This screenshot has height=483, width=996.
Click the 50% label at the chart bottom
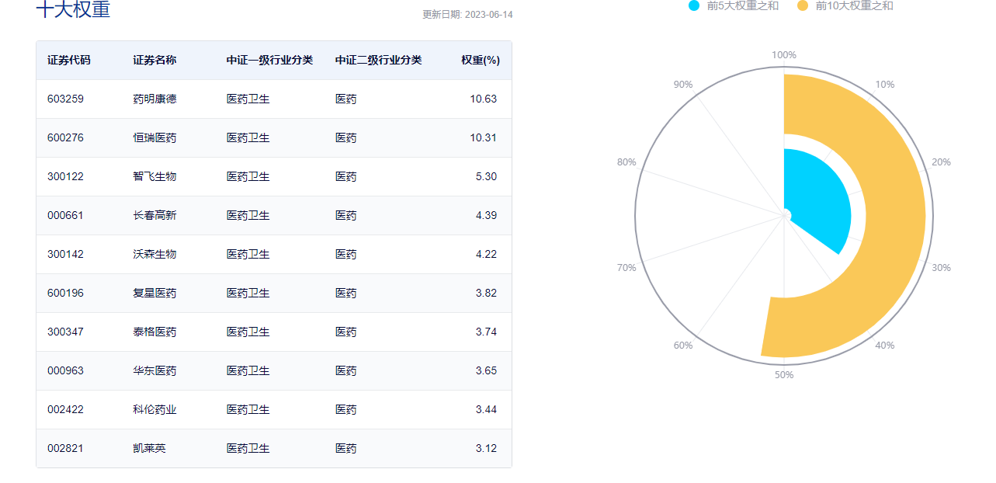coord(784,375)
